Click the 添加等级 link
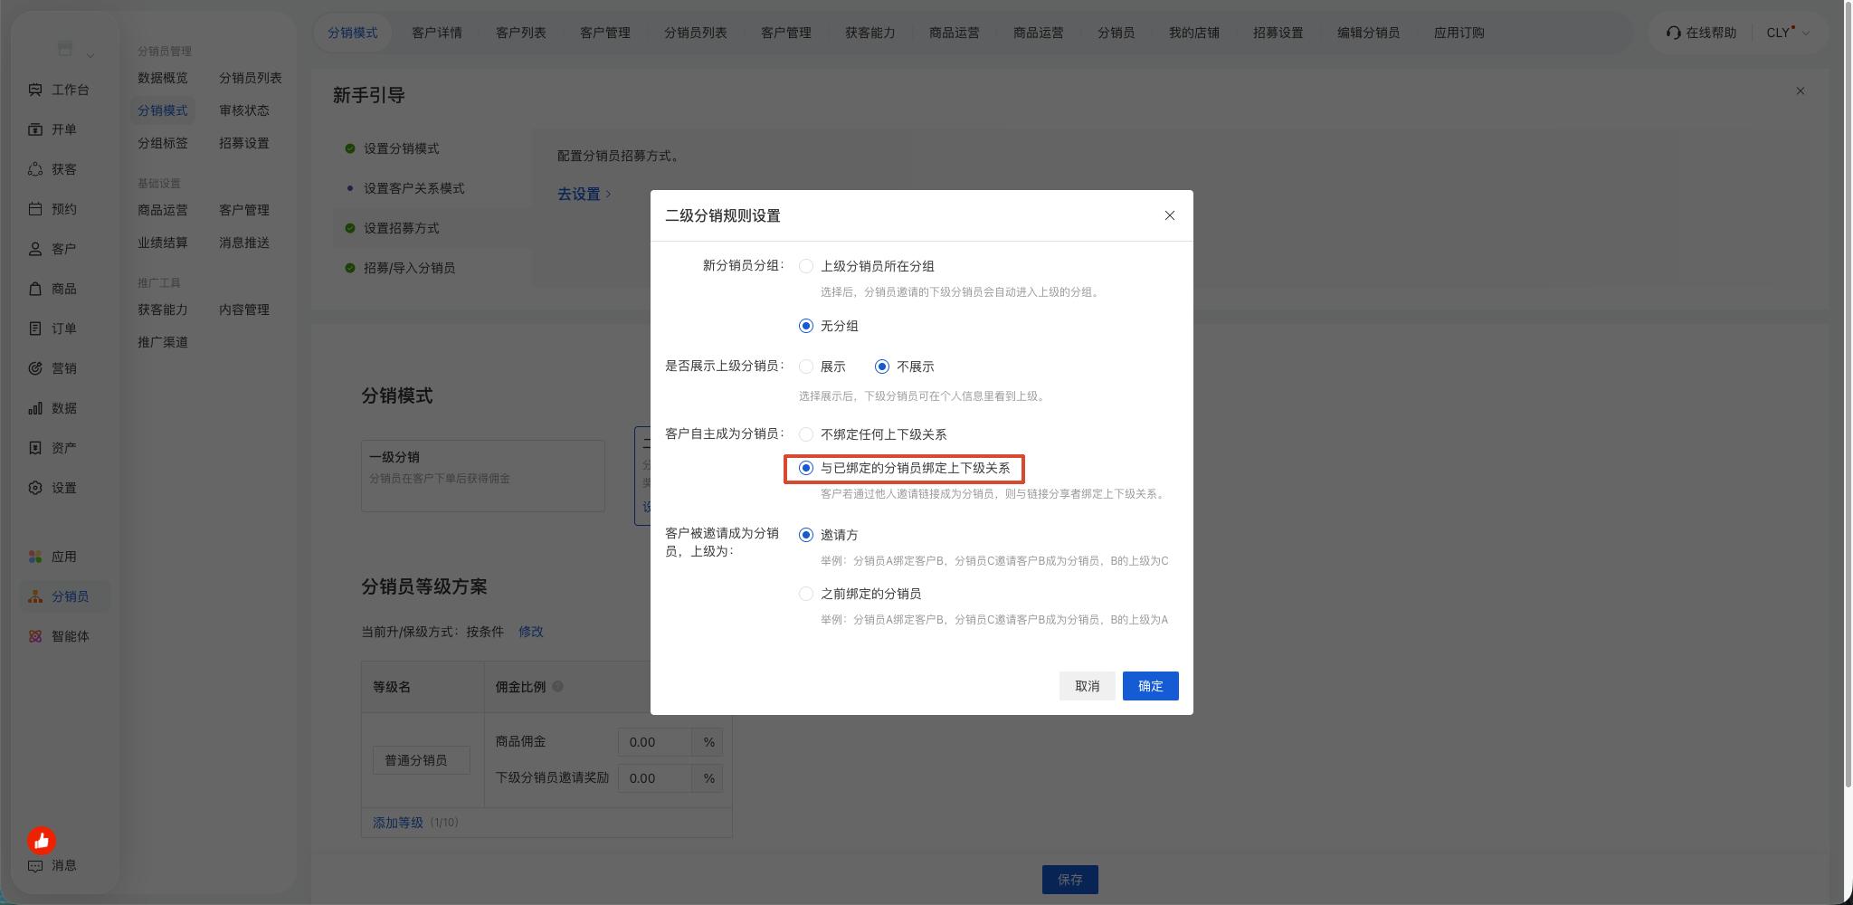Viewport: 1853px width, 905px height. (398, 823)
